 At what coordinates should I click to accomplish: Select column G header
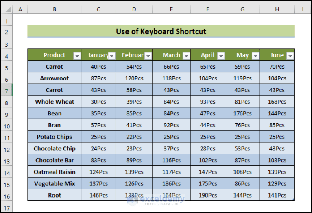tap(242, 9)
